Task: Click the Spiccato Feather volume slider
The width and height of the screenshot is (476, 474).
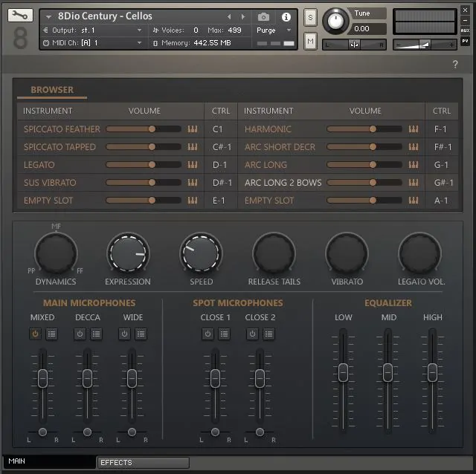Action: coord(144,129)
